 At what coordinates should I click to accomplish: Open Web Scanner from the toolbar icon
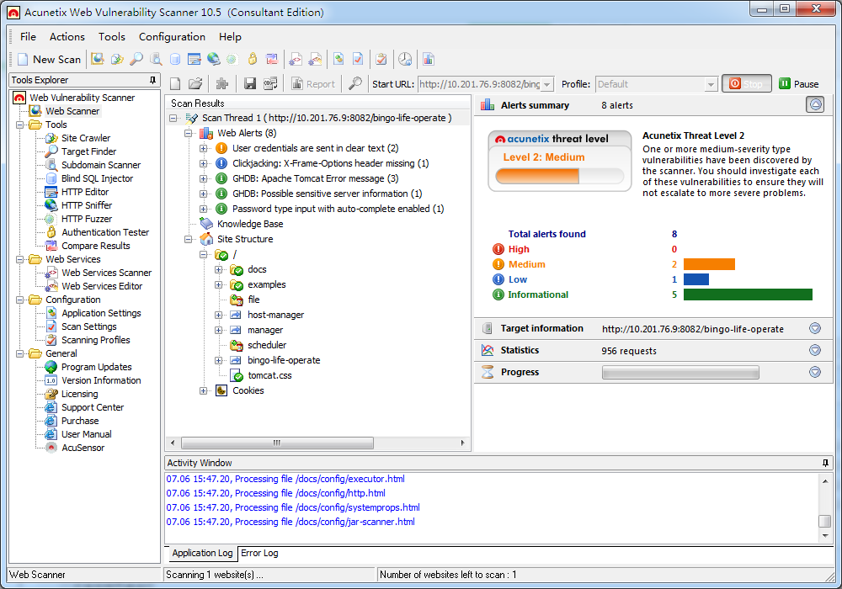point(97,59)
